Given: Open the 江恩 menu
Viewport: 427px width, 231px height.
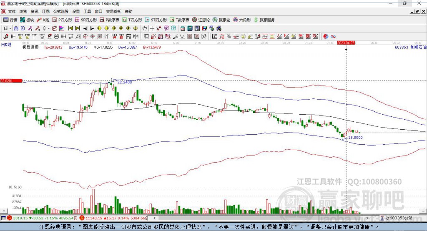Looking at the screenshot, I should pyautogui.click(x=46, y=11).
